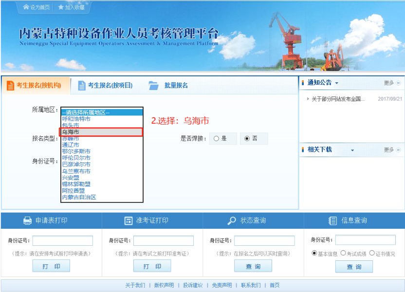Open the 通知公告 dropdown arrow
The width and height of the screenshot is (405, 292).
click(x=338, y=82)
